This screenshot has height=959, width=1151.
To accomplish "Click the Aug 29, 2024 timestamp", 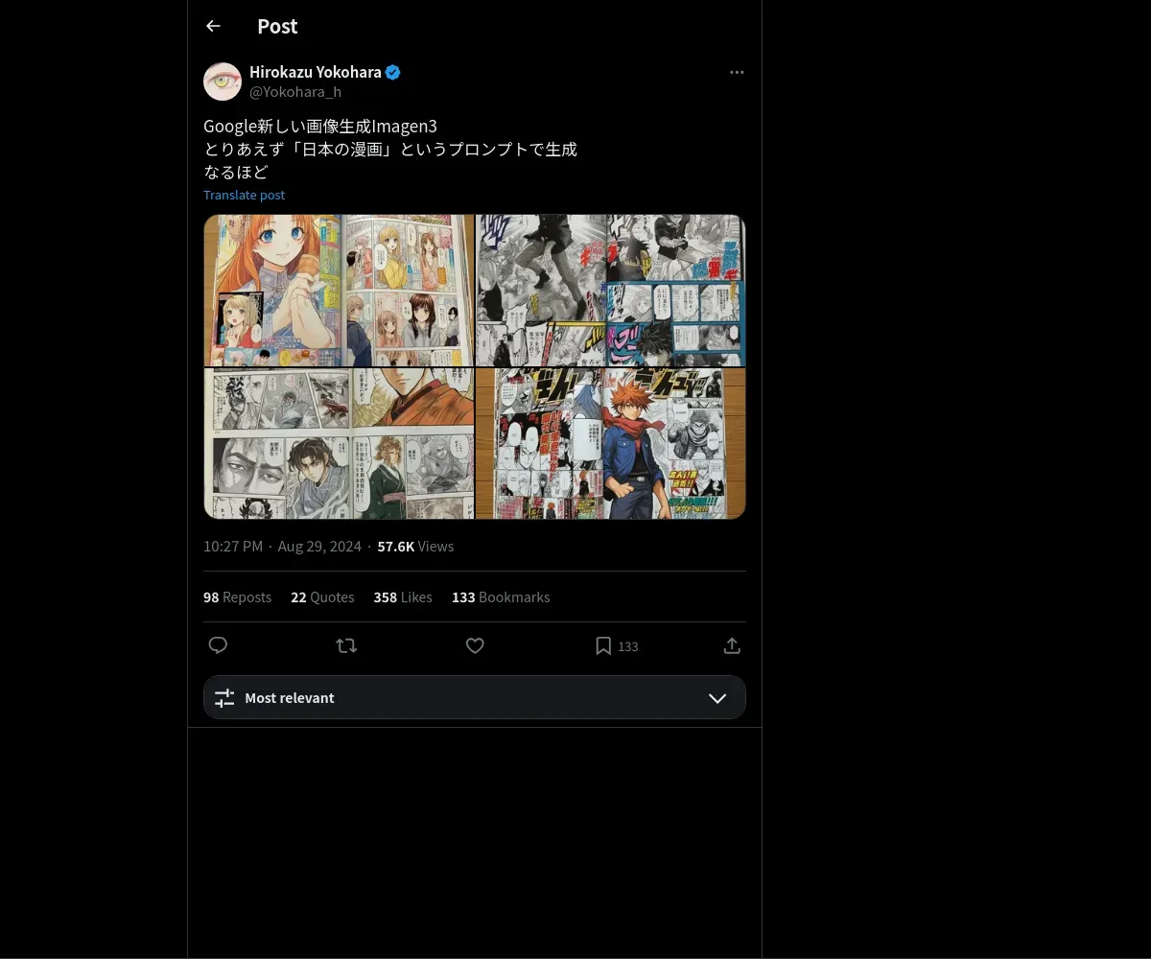I will coord(319,546).
